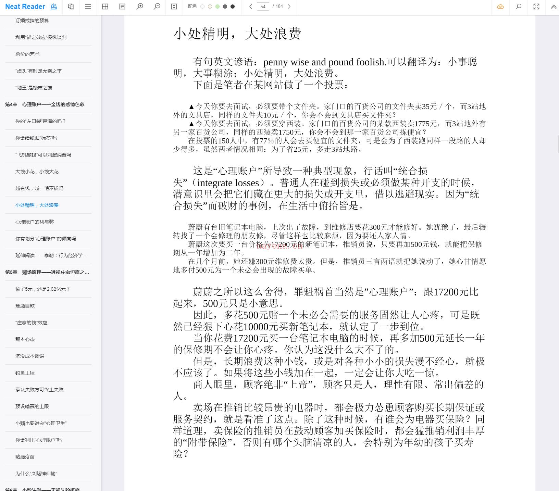Collapse the toolbar with the double chevron
Screen dimensions: 559x491
tap(554, 7)
